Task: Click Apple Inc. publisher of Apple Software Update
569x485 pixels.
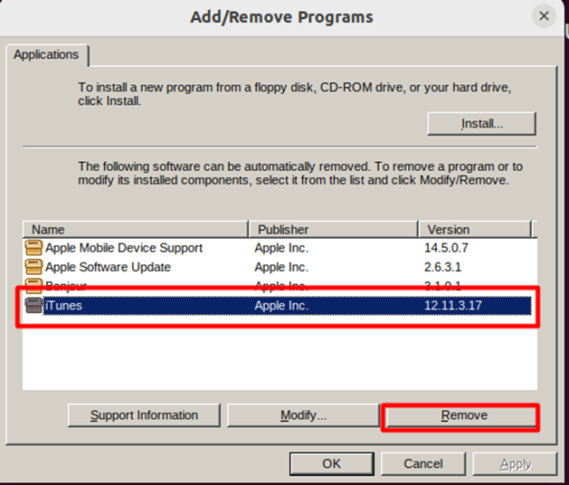Action: click(x=281, y=267)
